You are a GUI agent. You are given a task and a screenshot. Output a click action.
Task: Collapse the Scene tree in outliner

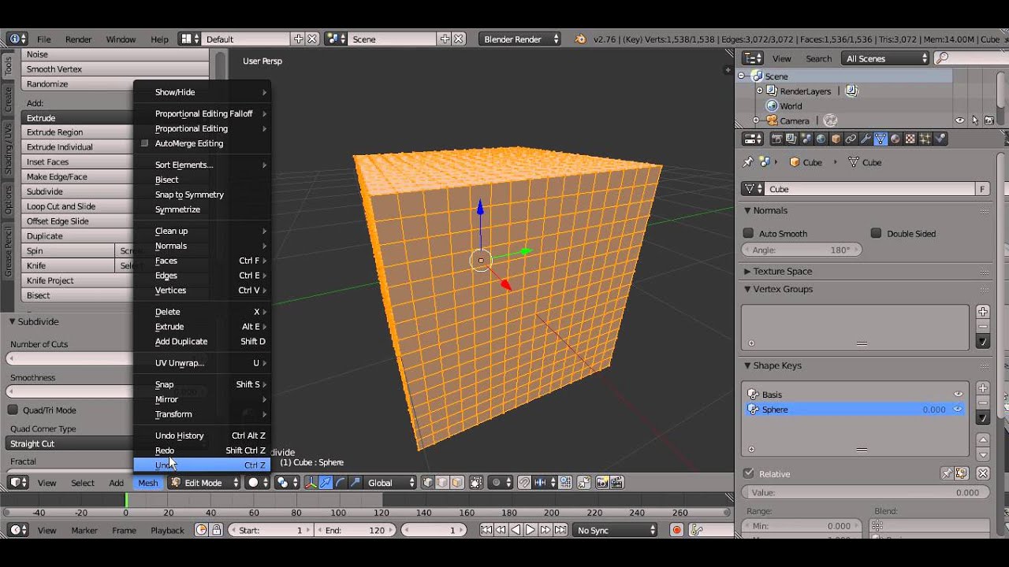point(743,76)
